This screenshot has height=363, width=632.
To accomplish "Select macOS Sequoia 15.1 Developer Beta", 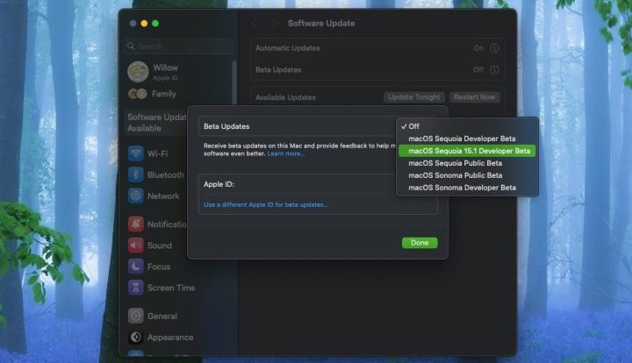I will (469, 151).
